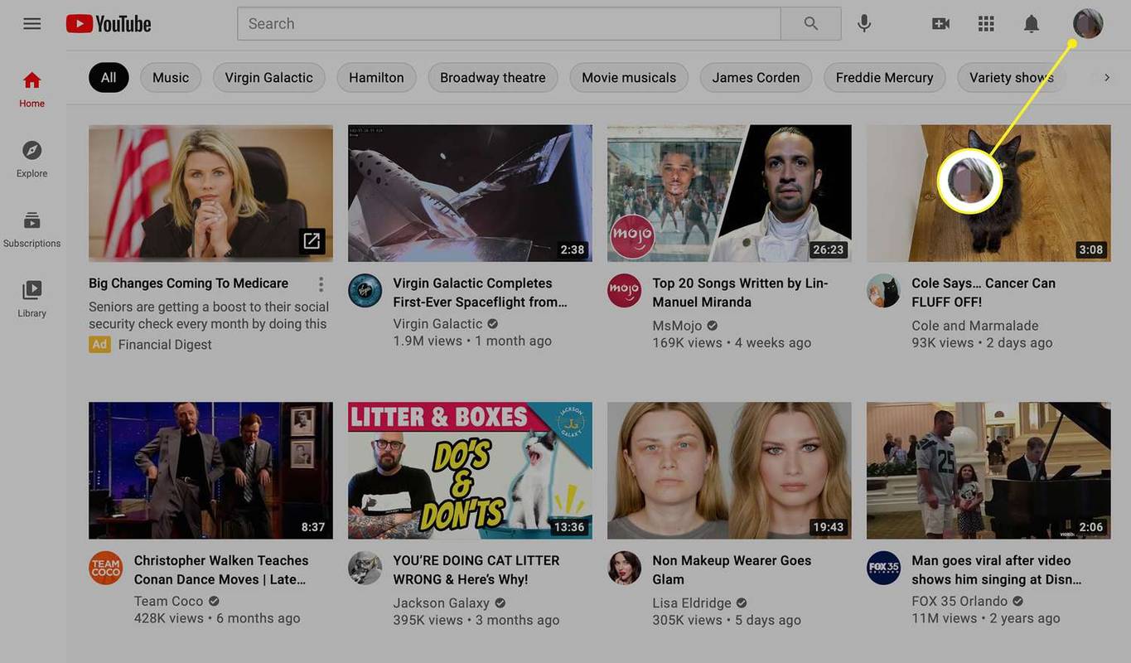The width and height of the screenshot is (1131, 663).
Task: Visit Jackson Galaxy channel name link
Action: 442,603
